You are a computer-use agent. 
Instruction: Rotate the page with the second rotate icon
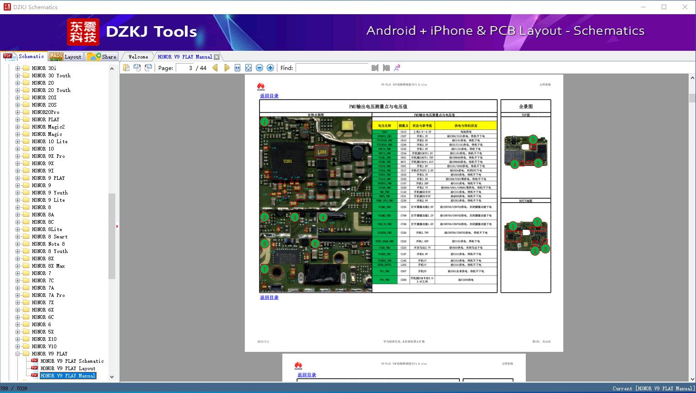tap(148, 68)
